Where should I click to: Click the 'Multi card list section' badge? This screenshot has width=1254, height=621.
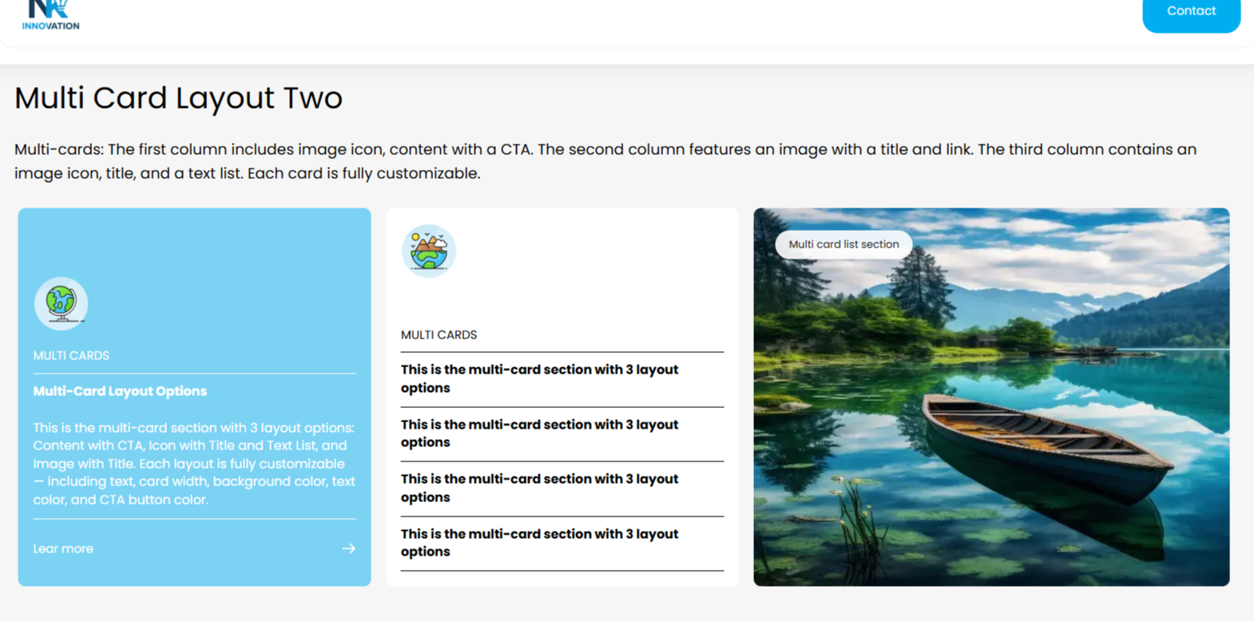(843, 244)
